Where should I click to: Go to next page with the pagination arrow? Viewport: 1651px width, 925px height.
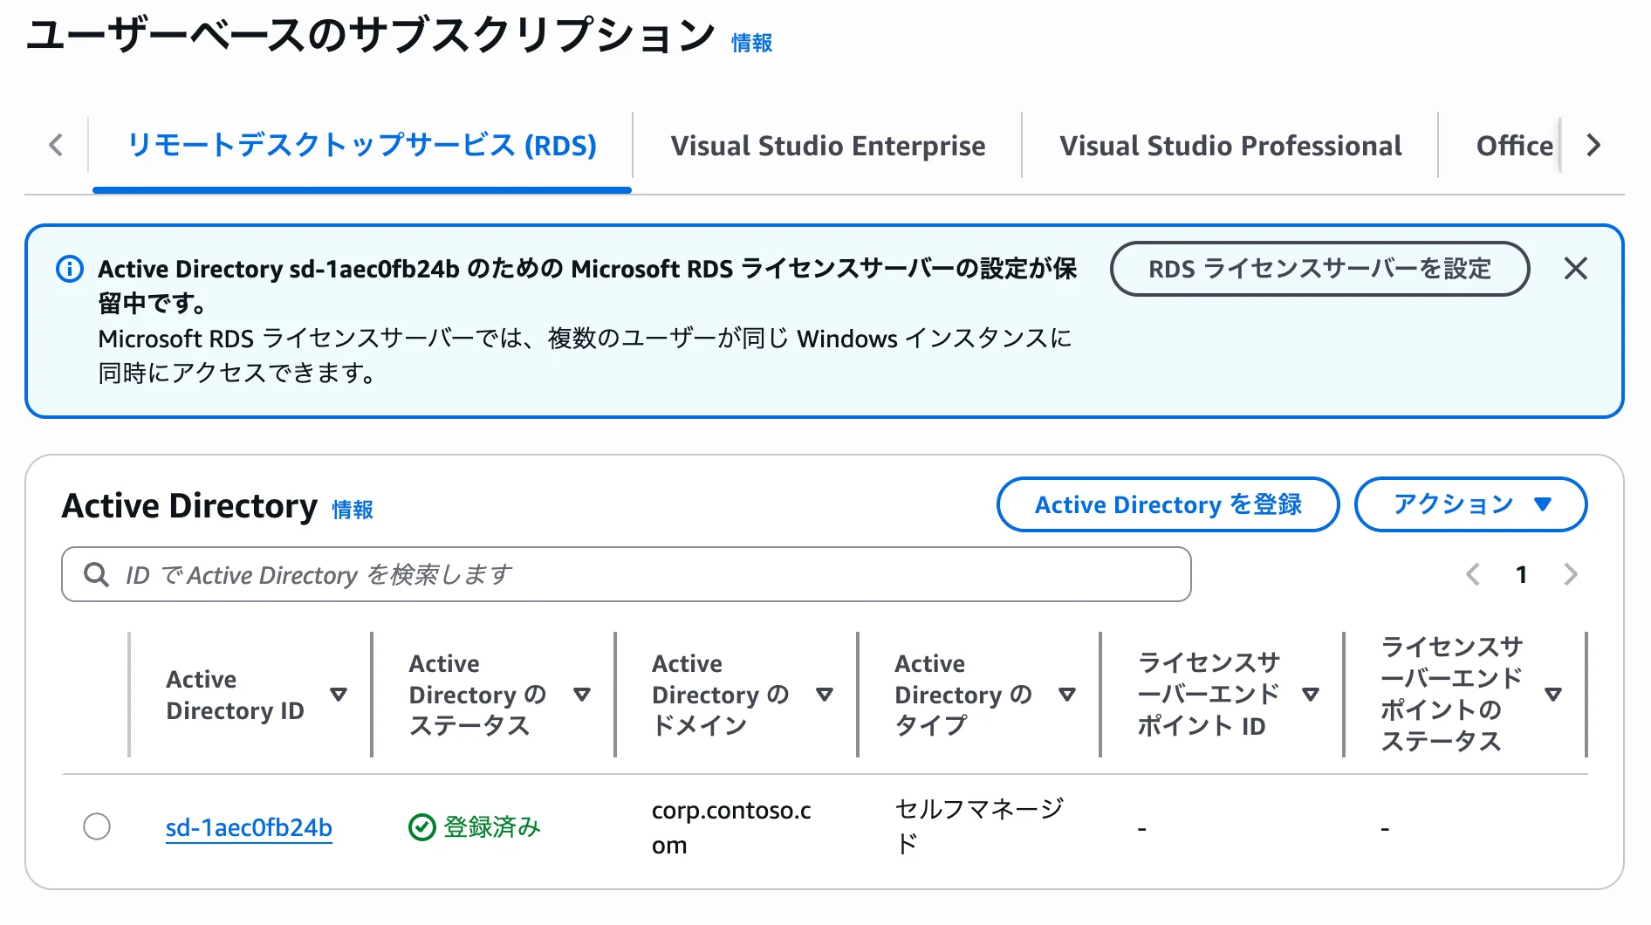1571,574
